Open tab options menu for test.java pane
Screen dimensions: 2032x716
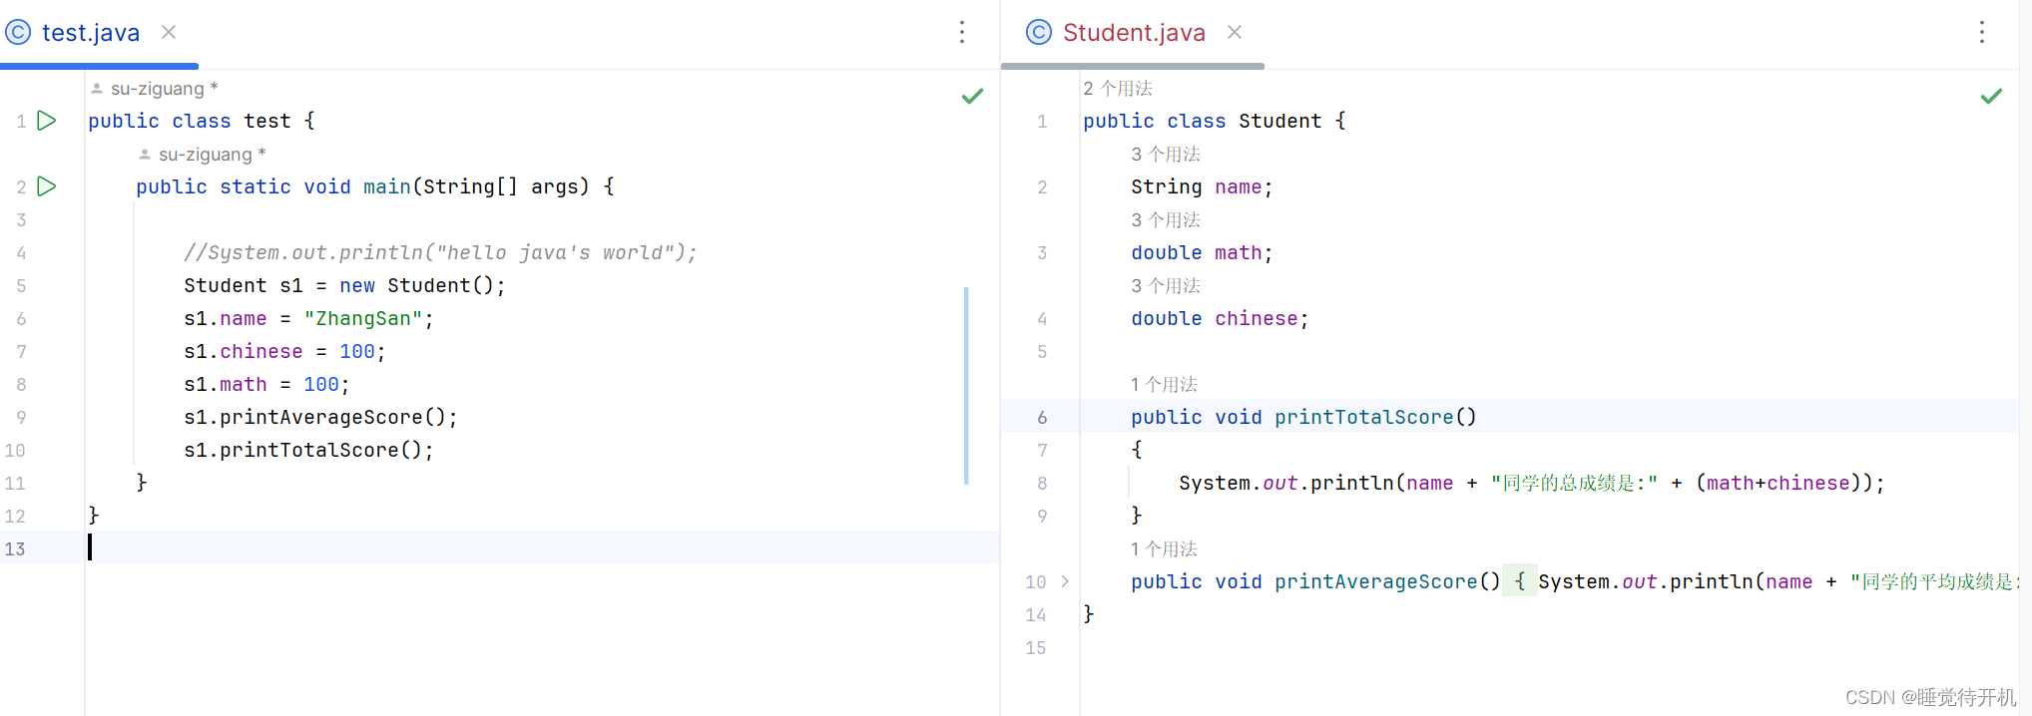(962, 32)
